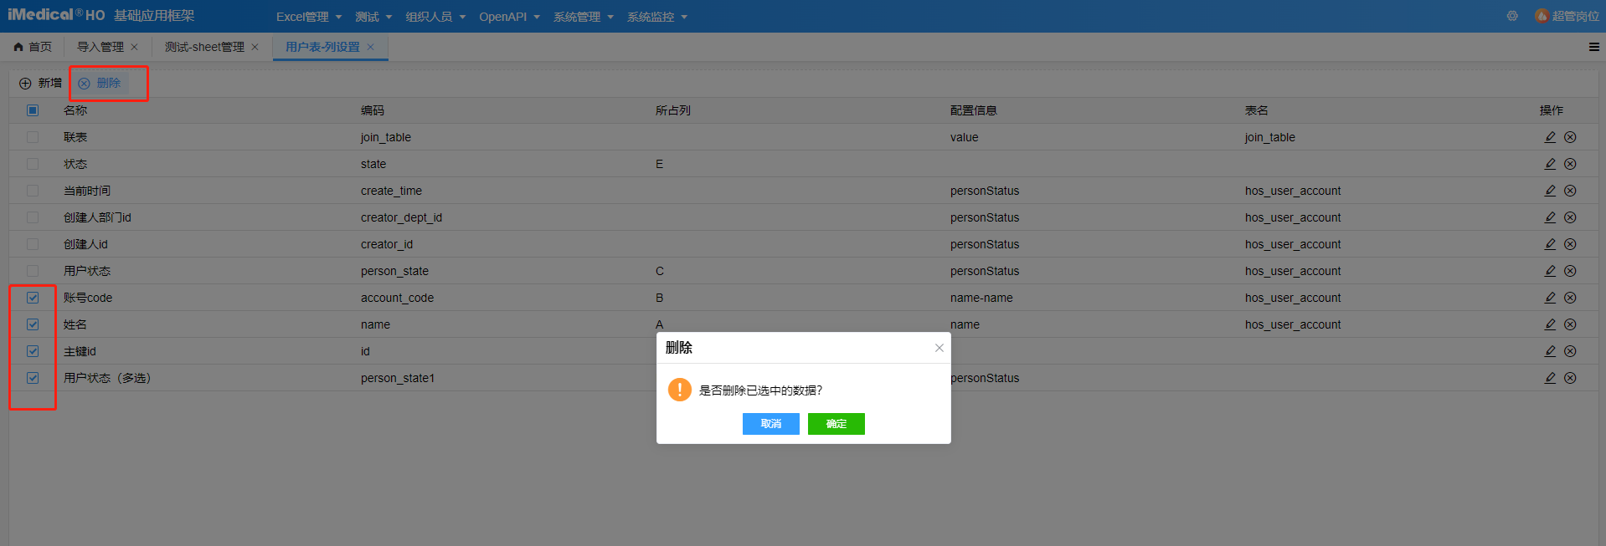Screen dimensions: 1606x546
Task: Confirm deletion with 确定 button
Action: (x=836, y=424)
